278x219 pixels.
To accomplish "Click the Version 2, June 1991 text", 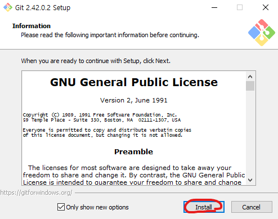I will [x=134, y=100].
